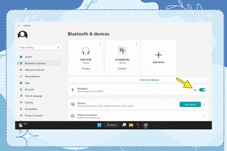This screenshot has width=227, height=151.
Task: Expand Printers & scanners chevron
Action: click(x=204, y=116)
